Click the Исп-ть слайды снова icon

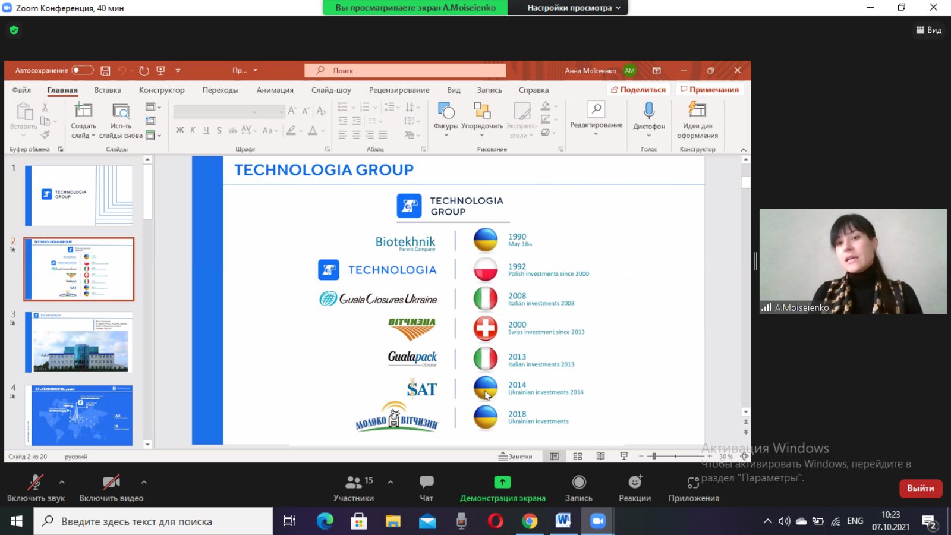click(x=121, y=111)
